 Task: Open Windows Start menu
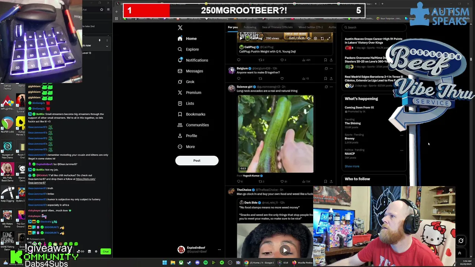pos(164,263)
